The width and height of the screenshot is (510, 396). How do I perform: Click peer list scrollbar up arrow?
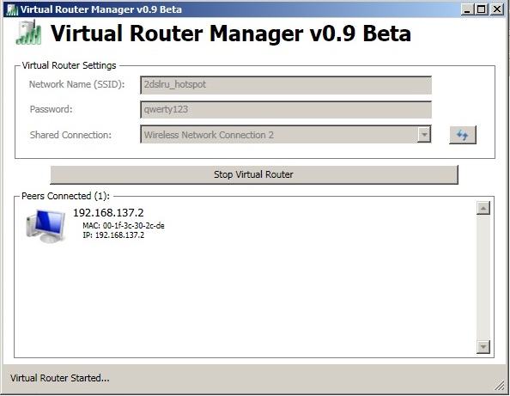coord(483,208)
